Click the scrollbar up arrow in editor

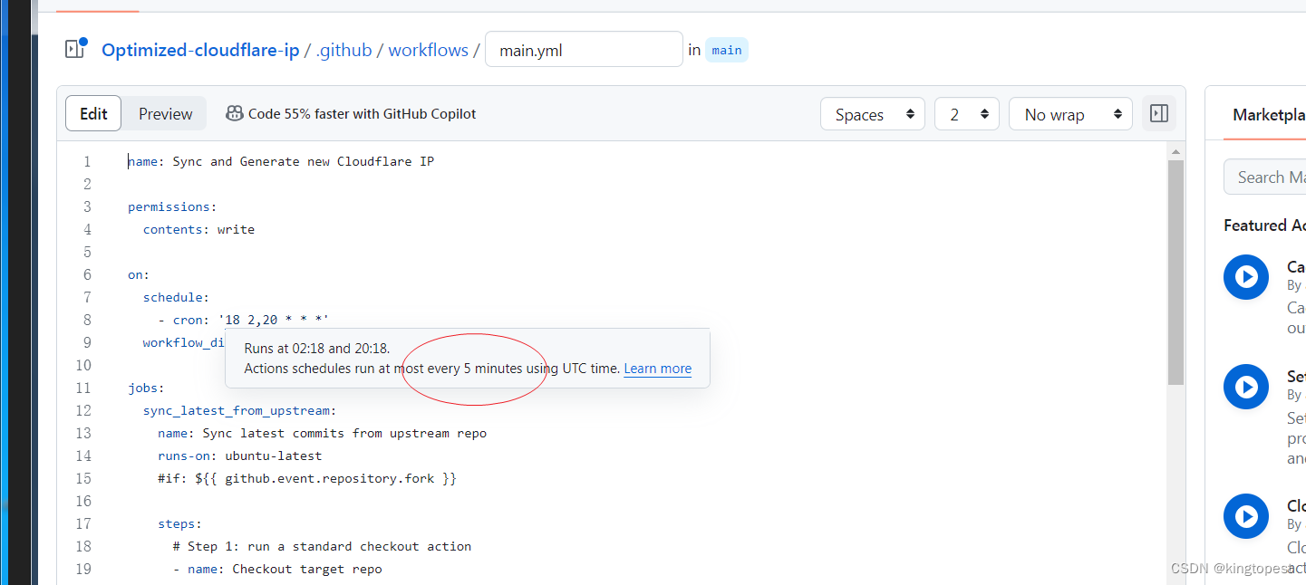coord(1175,151)
